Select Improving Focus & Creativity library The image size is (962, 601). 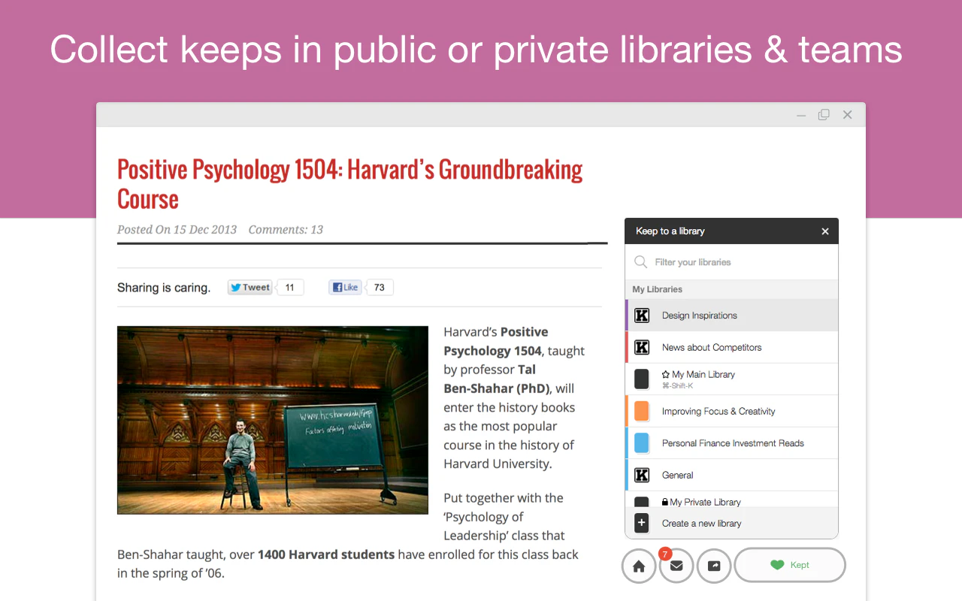[x=731, y=411]
